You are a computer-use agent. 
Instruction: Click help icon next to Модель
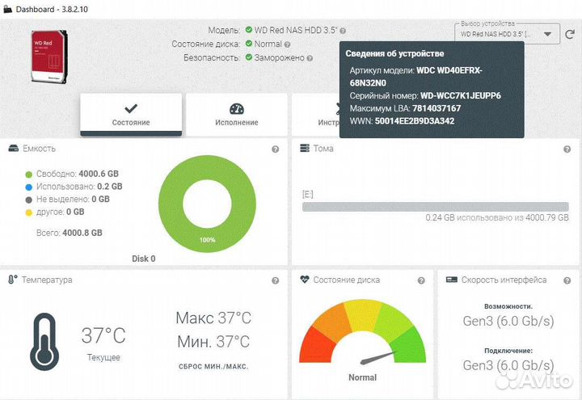click(343, 30)
